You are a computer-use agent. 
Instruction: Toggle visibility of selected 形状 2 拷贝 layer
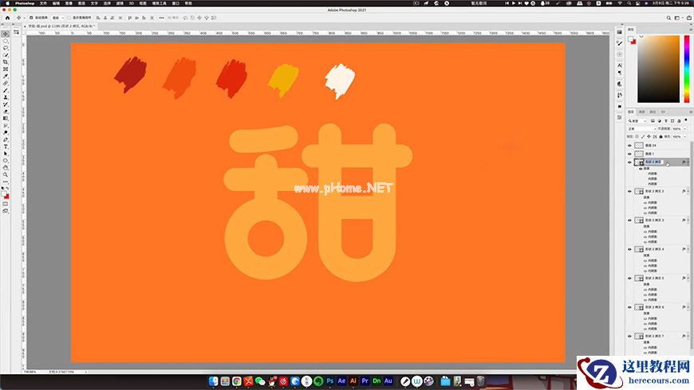(630, 162)
